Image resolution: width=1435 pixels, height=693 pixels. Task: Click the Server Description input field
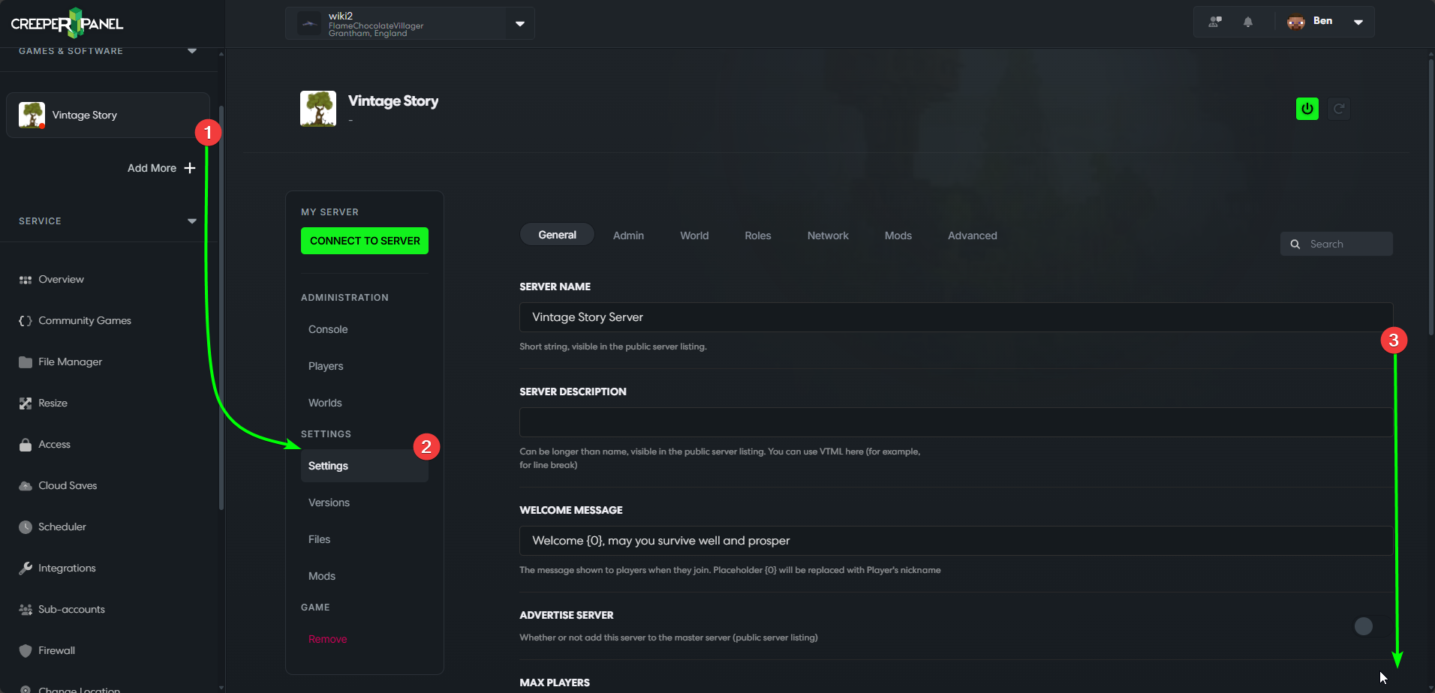[x=956, y=422]
